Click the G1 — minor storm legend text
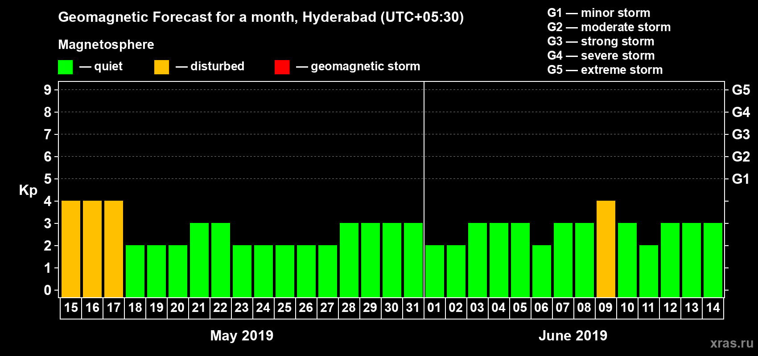This screenshot has width=758, height=356. click(599, 13)
